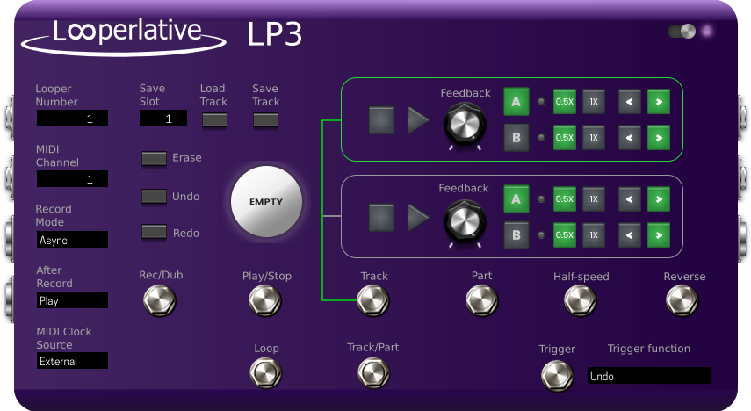Click the track 1 Feedback knob
Screen dimensions: 751x411
point(465,125)
